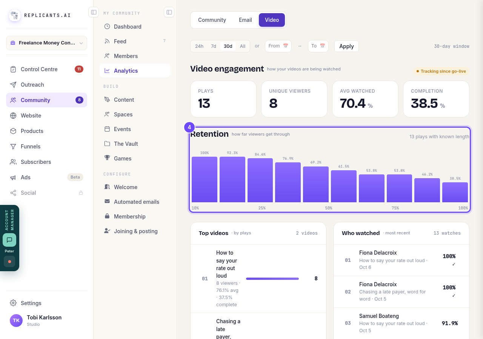Viewport: 483px width, 339px height.
Task: Click the Social share icon
Action: click(13, 193)
